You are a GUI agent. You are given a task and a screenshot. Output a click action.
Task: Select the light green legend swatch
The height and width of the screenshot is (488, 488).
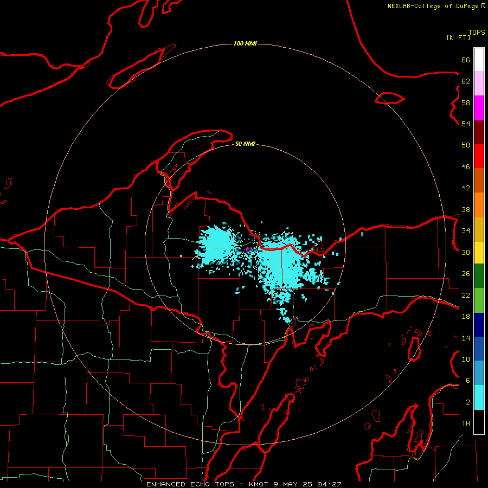click(x=479, y=300)
